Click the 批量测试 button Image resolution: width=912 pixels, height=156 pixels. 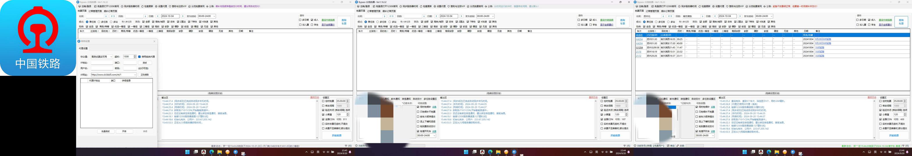105,131
